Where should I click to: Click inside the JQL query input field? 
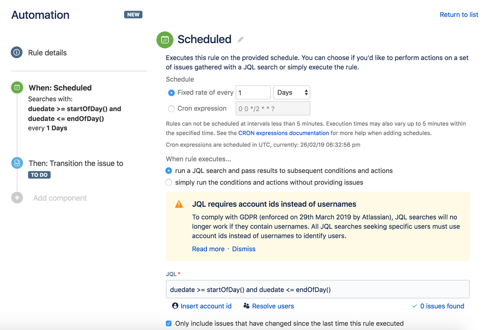coord(317,289)
